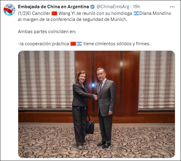Open the three-dot more options menu

click(172, 7)
